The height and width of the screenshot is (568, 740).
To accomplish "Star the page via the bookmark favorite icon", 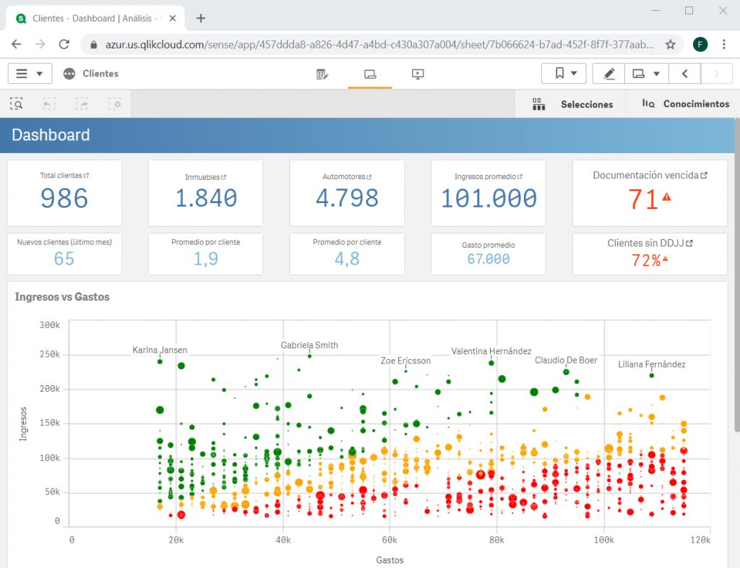I will [x=671, y=43].
